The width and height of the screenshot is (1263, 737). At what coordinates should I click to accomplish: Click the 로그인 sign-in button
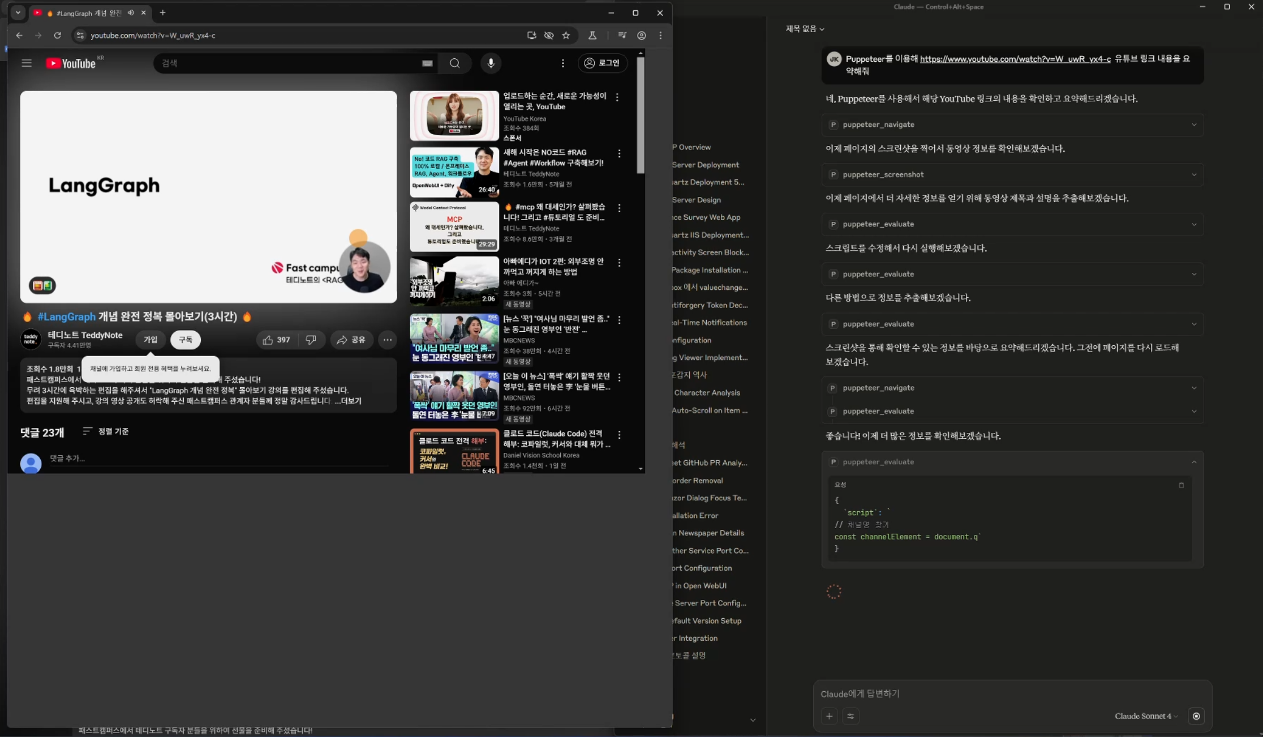pos(602,63)
